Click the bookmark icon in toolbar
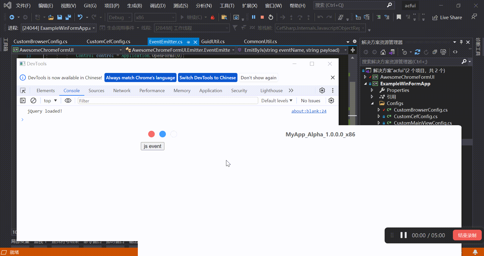 pyautogui.click(x=399, y=17)
